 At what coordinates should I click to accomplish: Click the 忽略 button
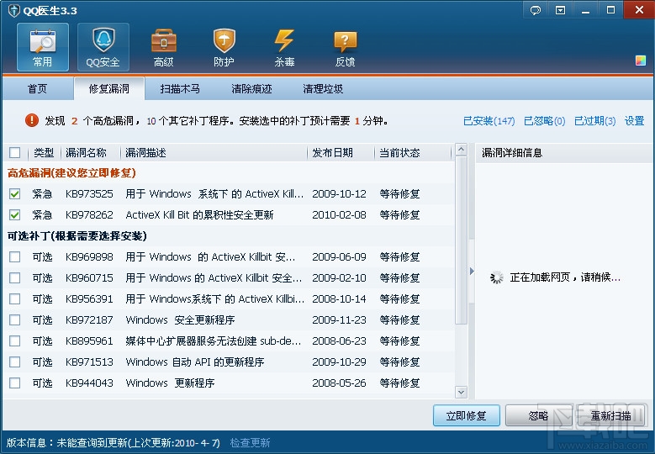click(x=538, y=415)
